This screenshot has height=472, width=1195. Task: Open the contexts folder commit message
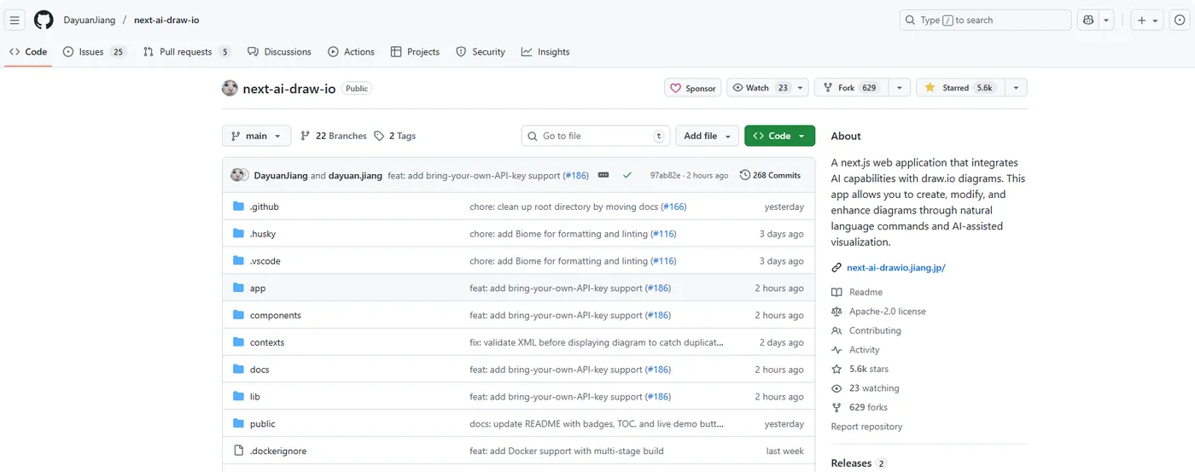click(x=597, y=342)
